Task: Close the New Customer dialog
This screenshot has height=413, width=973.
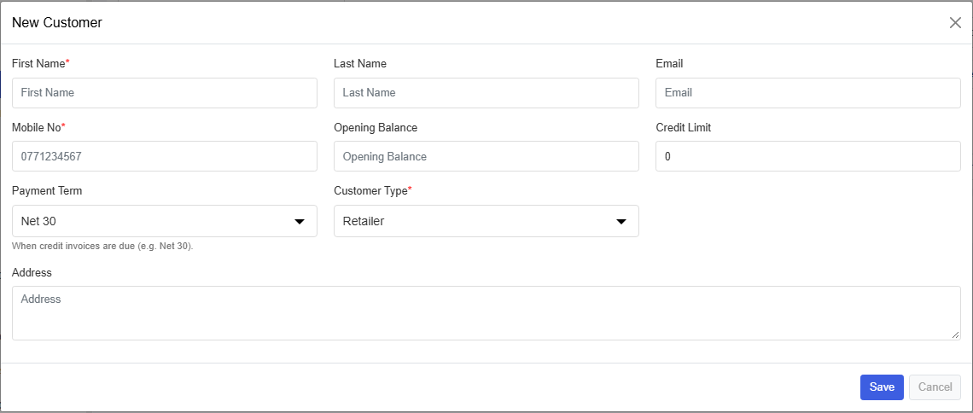Action: pyautogui.click(x=955, y=23)
